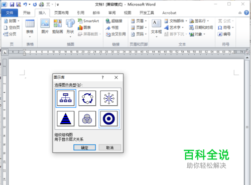The image size is (251, 185).
Task: Open Clip Art (剪贴画) pane
Action: click(x=58, y=26)
